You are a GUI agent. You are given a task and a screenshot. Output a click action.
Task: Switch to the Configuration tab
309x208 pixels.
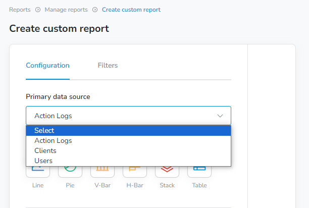point(47,66)
